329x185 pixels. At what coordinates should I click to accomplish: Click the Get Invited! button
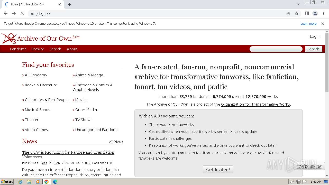coord(218,170)
